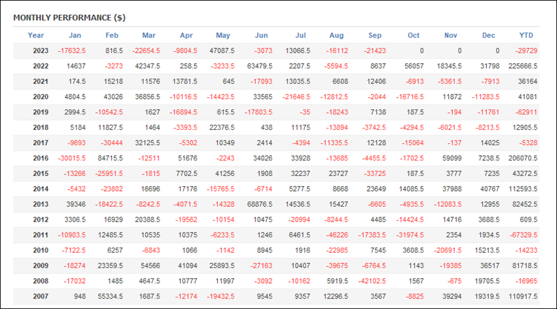Click 2016 Nov value 59099
This screenshot has width=557, height=309.
(452, 158)
